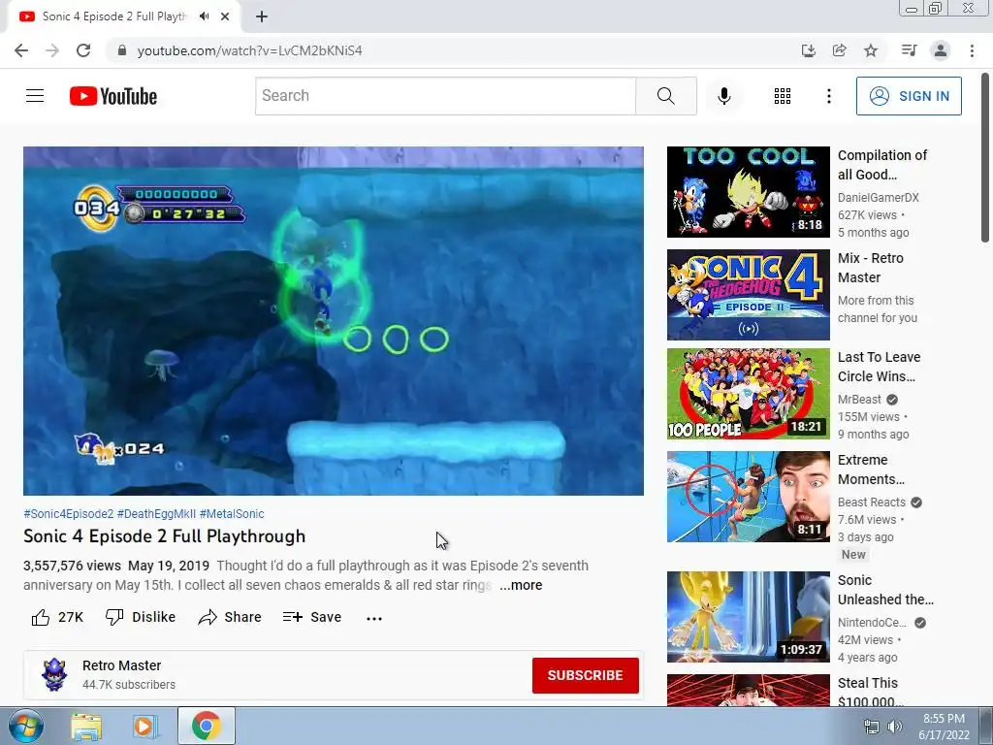Bookmark this tab with star icon
993x745 pixels.
871,50
